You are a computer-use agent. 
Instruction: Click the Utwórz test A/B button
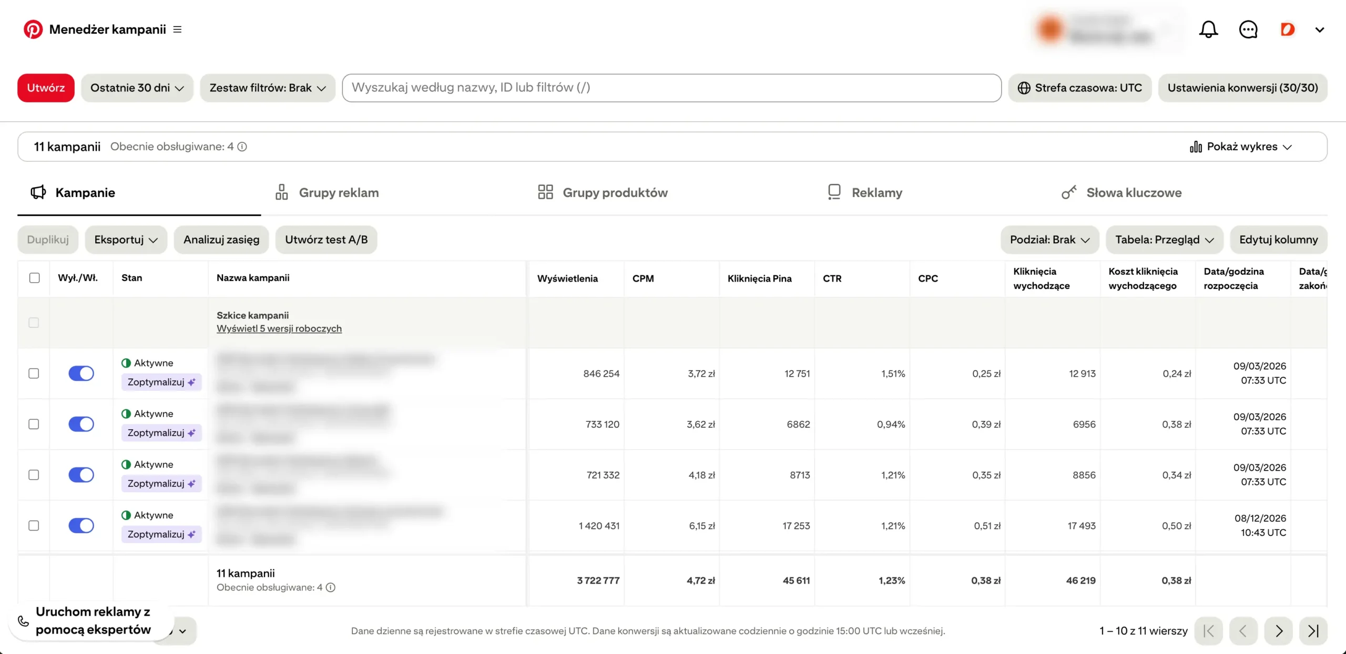tap(326, 240)
